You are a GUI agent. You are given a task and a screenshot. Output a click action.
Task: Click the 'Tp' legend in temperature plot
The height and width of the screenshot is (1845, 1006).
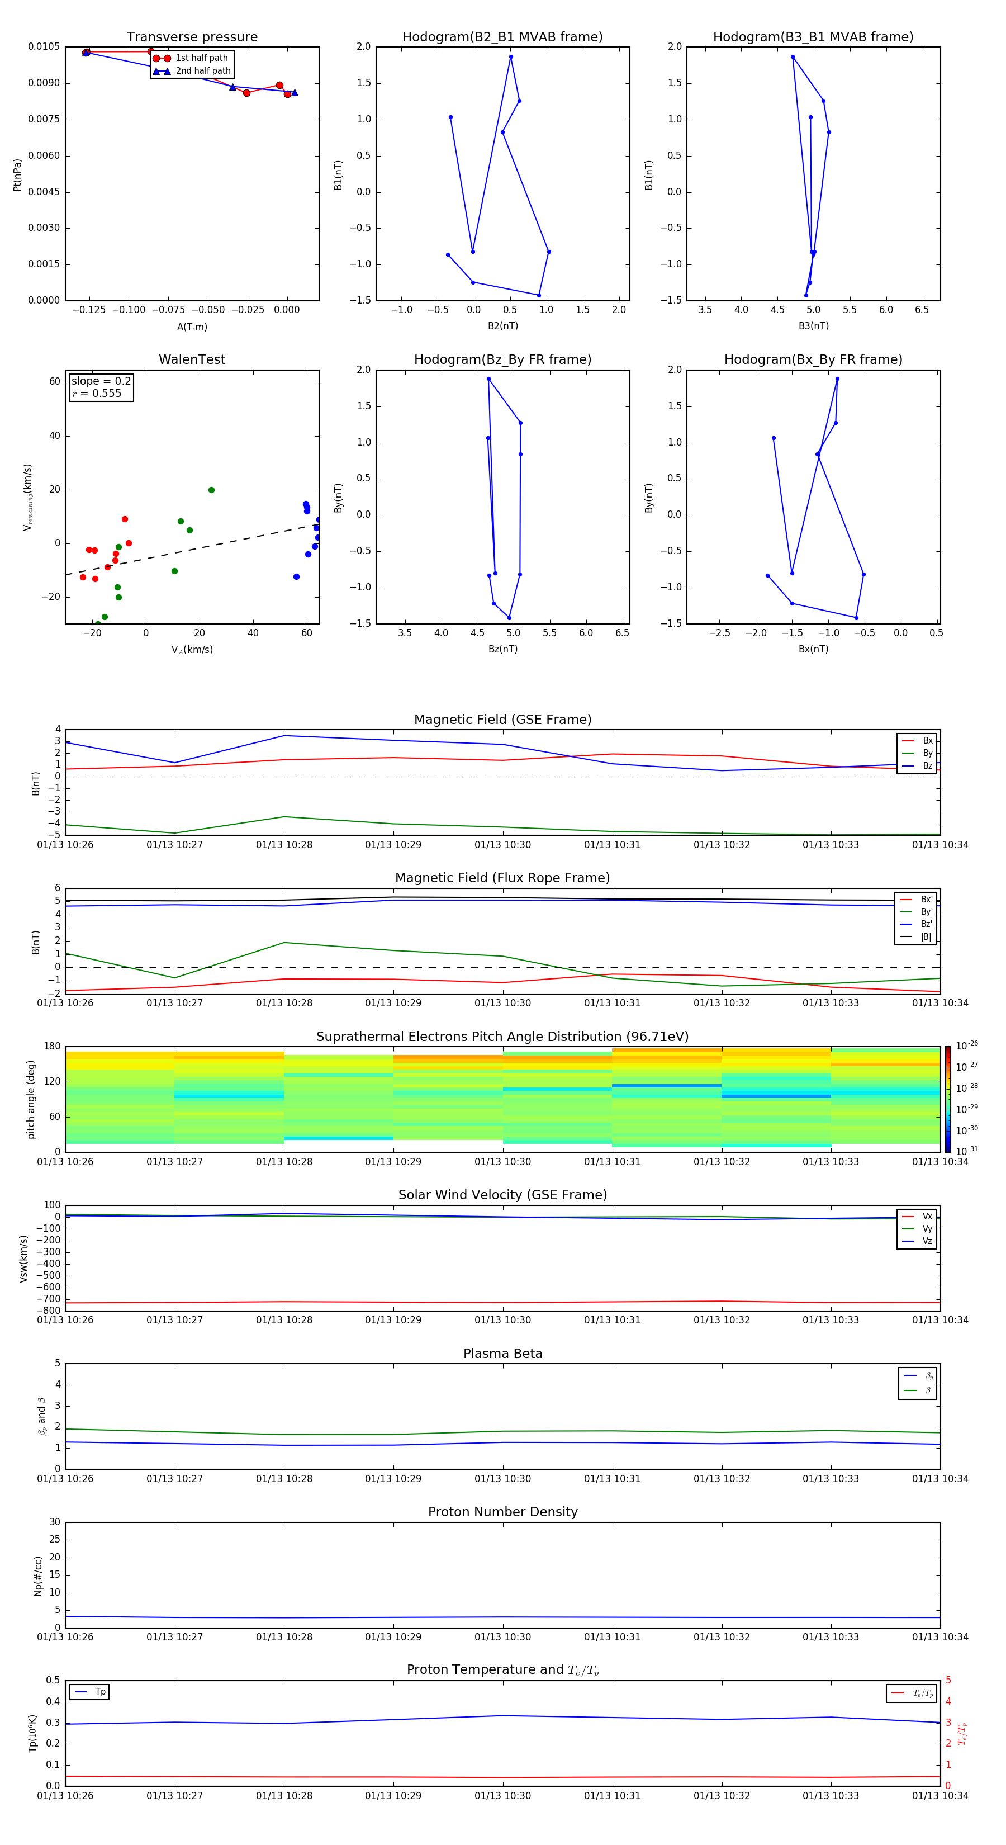coord(89,1692)
